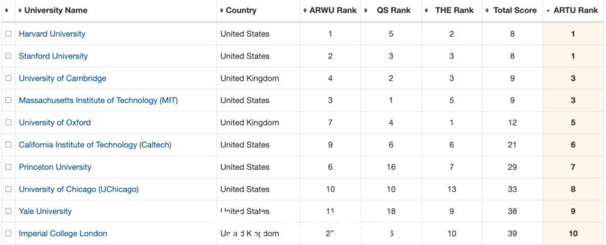
Task: Sort by ARWU Rank column
Action: tap(330, 11)
